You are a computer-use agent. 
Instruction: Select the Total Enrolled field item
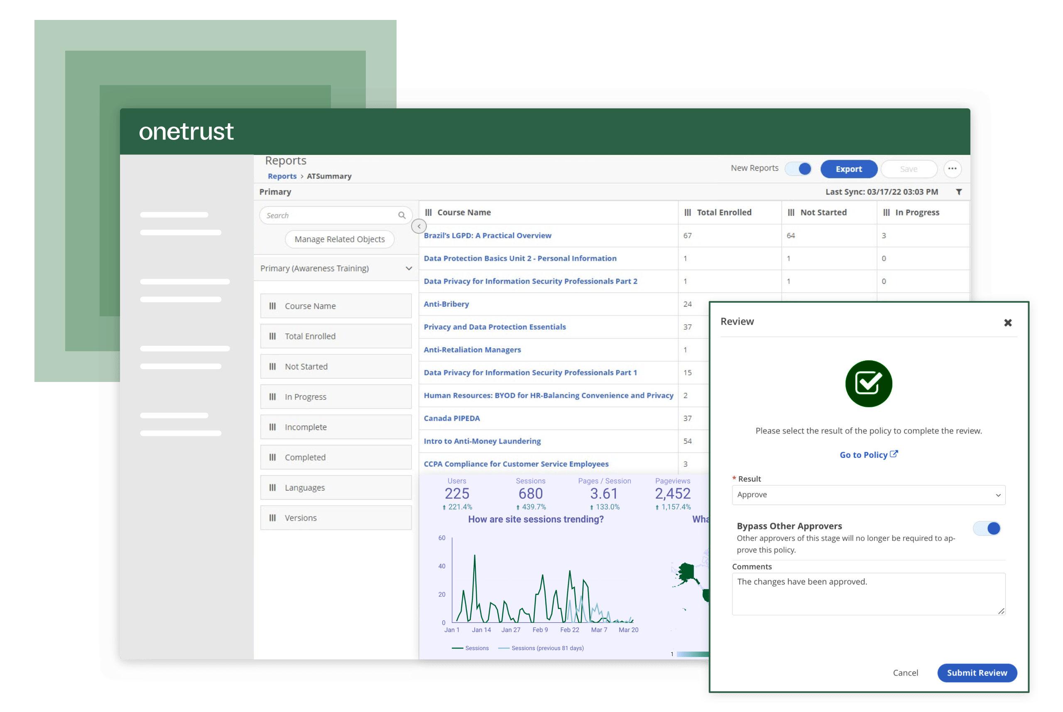click(x=336, y=336)
